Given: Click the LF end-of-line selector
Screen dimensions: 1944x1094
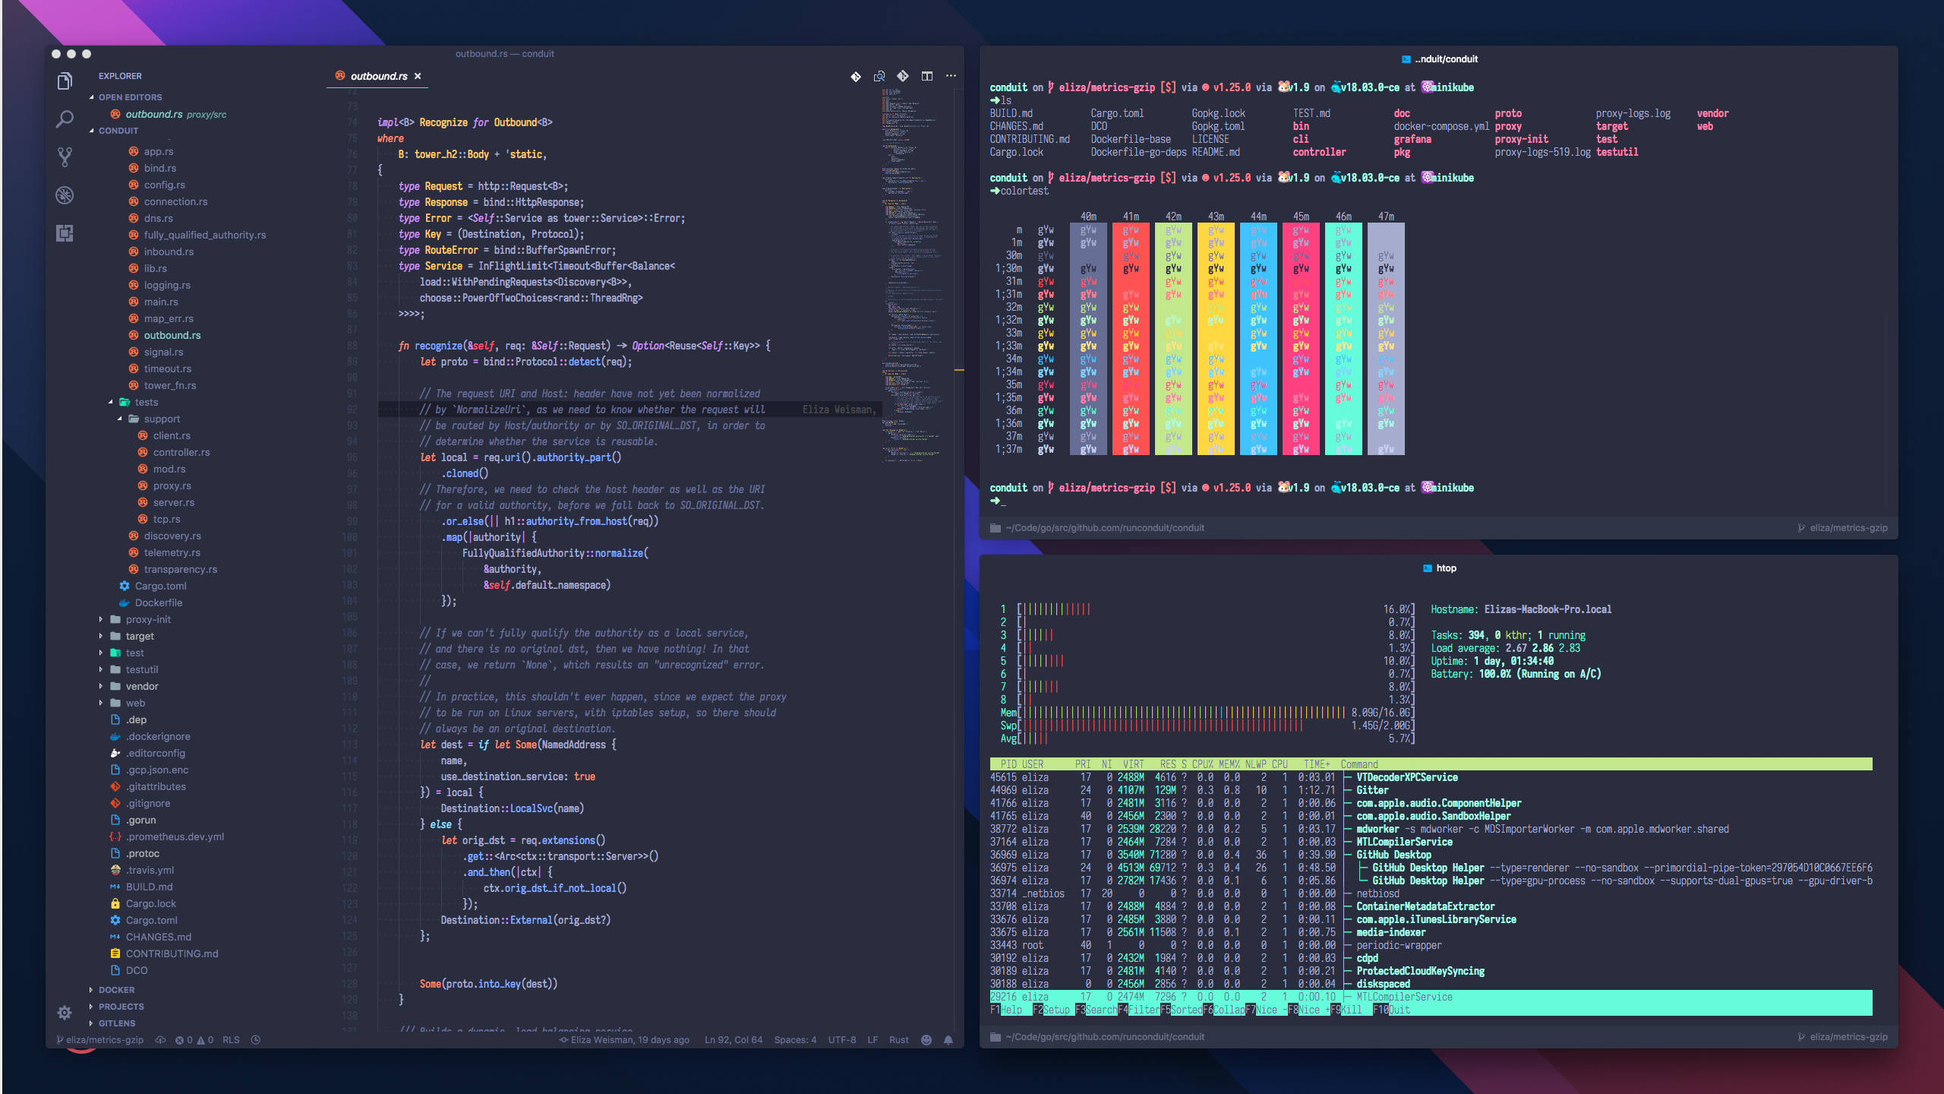Looking at the screenshot, I should click(x=873, y=1040).
